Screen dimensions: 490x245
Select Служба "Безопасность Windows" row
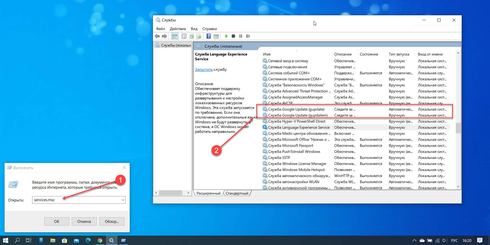(356, 85)
